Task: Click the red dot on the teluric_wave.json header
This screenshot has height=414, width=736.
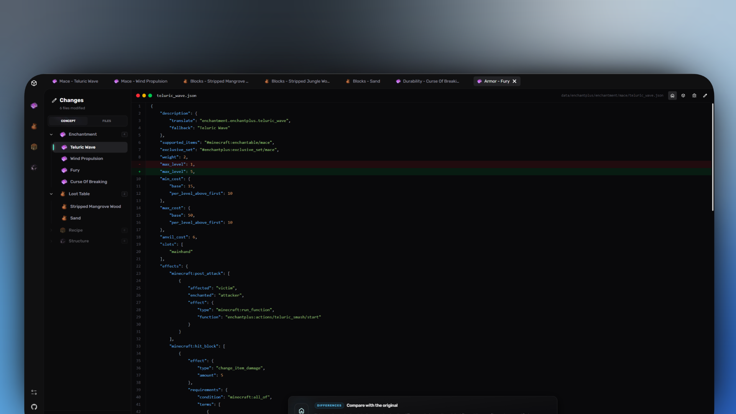Action: (138, 95)
